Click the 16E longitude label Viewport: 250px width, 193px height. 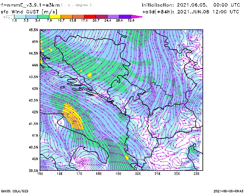coord(60,174)
